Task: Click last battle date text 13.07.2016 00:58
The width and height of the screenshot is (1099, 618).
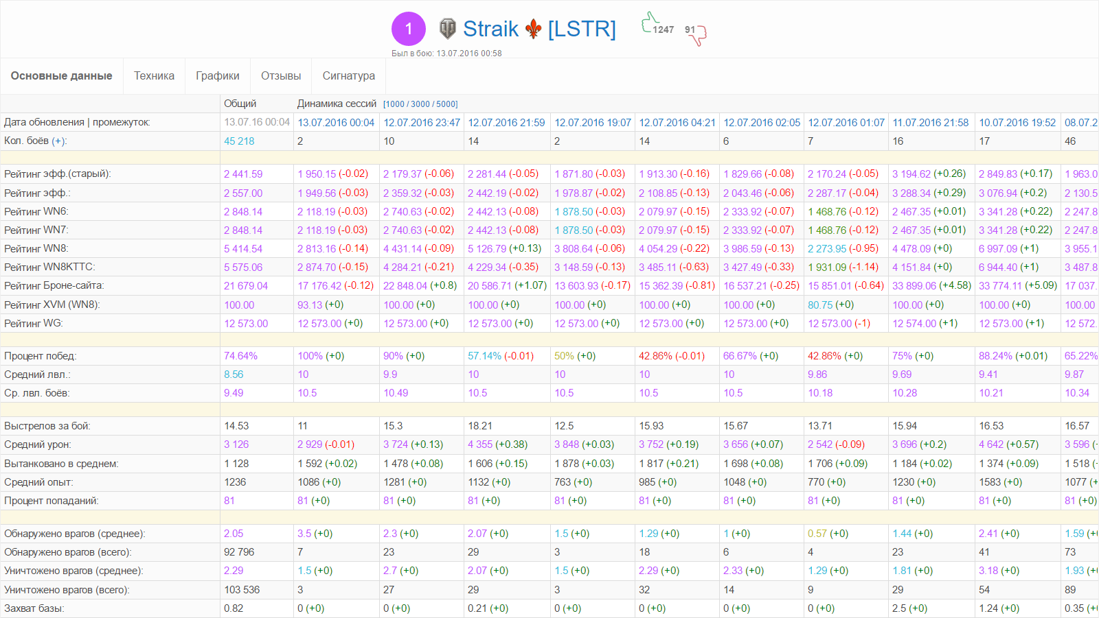Action: pyautogui.click(x=469, y=53)
